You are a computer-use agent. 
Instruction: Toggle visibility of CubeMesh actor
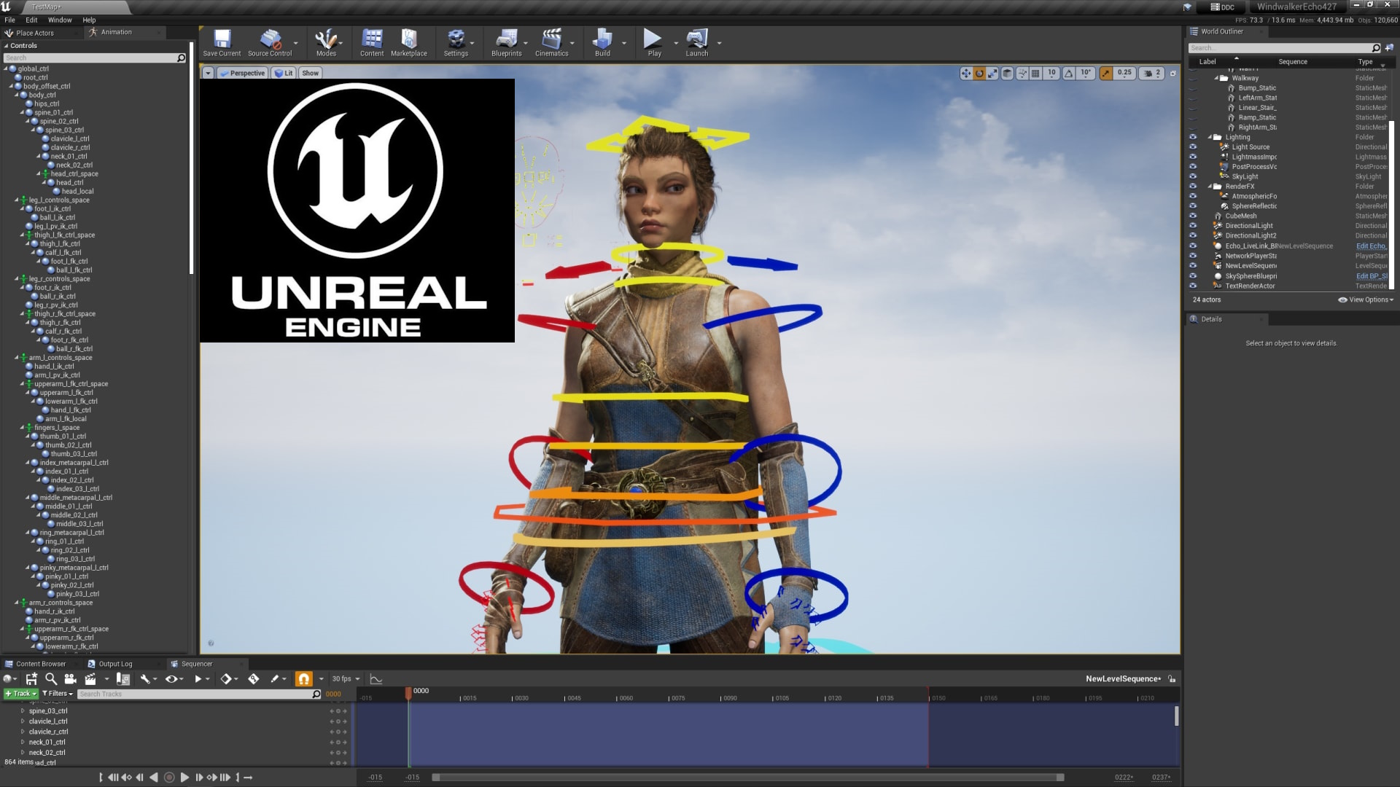coord(1193,216)
